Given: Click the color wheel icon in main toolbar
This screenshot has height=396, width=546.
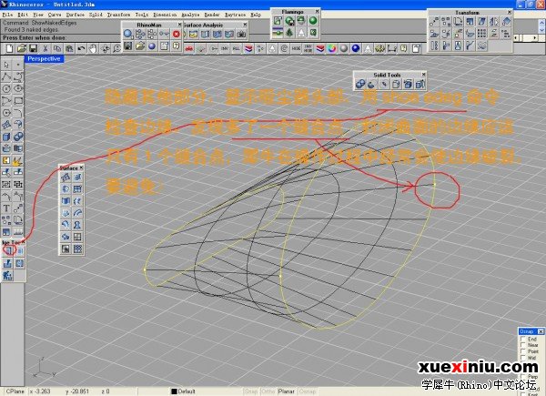Looking at the screenshot, I should (x=332, y=48).
